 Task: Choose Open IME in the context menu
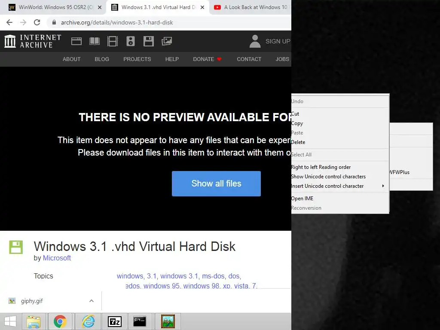(340, 199)
